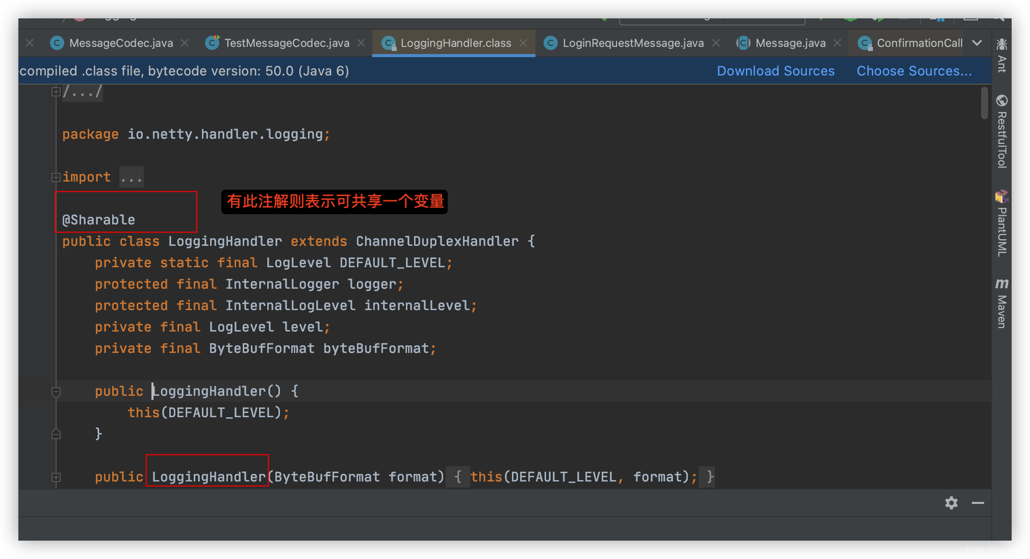Image resolution: width=1030 pixels, height=559 pixels.
Task: Click MessageCodec.java class file icon
Action: pos(57,43)
